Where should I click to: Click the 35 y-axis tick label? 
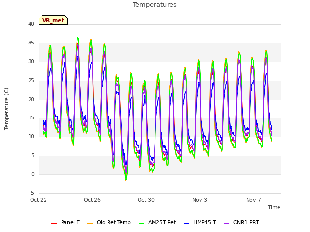(31, 43)
